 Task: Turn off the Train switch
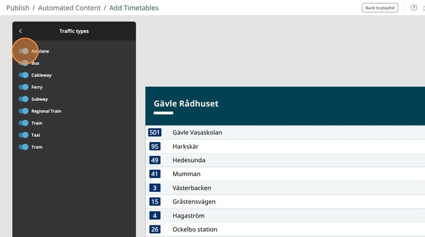click(x=23, y=123)
